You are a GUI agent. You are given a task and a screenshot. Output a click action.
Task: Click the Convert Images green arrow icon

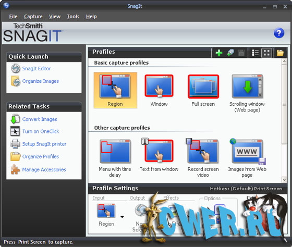tap(15, 119)
